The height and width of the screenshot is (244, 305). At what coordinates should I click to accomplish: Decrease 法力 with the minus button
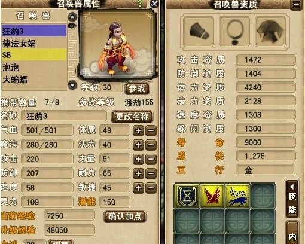coord(151,145)
